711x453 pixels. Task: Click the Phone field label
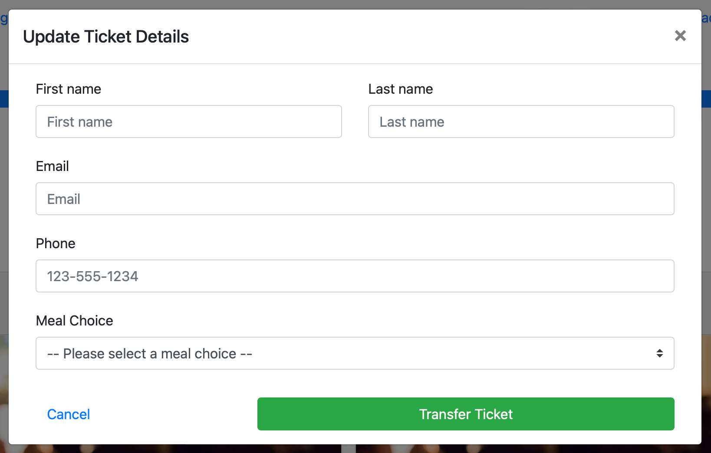56,243
